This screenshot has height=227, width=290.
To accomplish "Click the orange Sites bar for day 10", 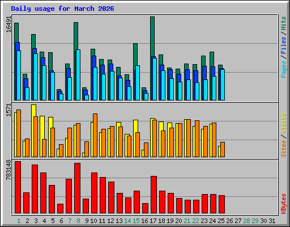I will click(95, 135).
